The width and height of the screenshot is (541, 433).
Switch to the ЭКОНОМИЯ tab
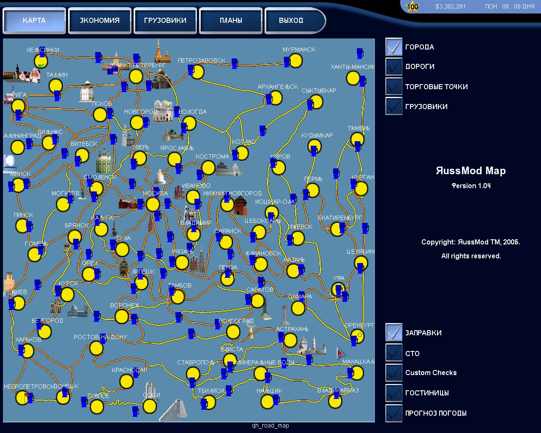[x=100, y=20]
